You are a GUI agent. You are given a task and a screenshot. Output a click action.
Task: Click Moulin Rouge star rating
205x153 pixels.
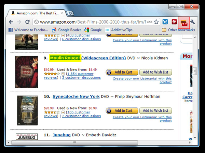pos(52,74)
